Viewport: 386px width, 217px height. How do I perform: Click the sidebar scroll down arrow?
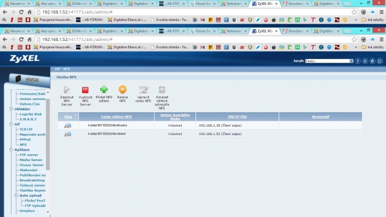[48, 212]
